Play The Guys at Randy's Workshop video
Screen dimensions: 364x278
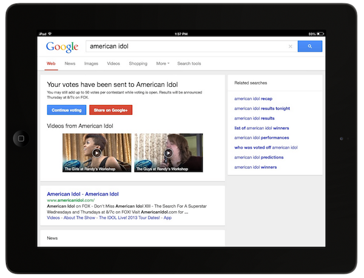pyautogui.click(x=169, y=152)
